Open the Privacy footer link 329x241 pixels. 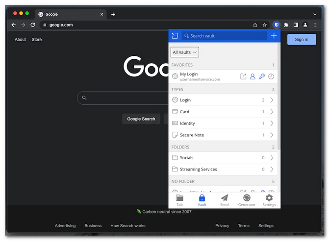coord(222,226)
